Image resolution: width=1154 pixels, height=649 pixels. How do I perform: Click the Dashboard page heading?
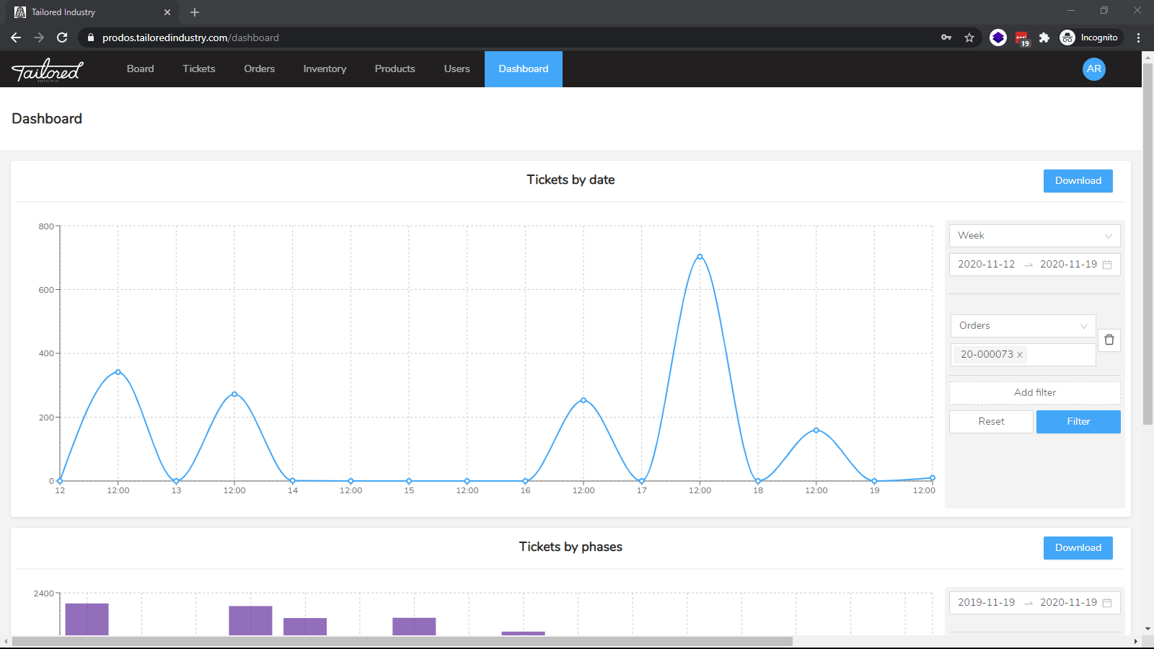[x=47, y=119]
